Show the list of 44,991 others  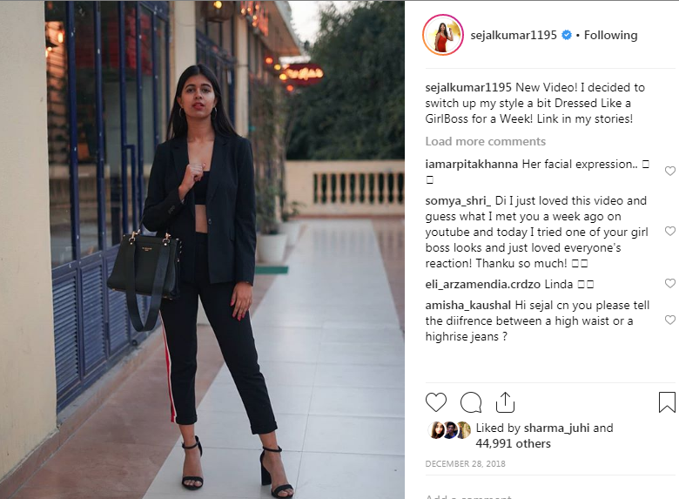[x=513, y=443]
